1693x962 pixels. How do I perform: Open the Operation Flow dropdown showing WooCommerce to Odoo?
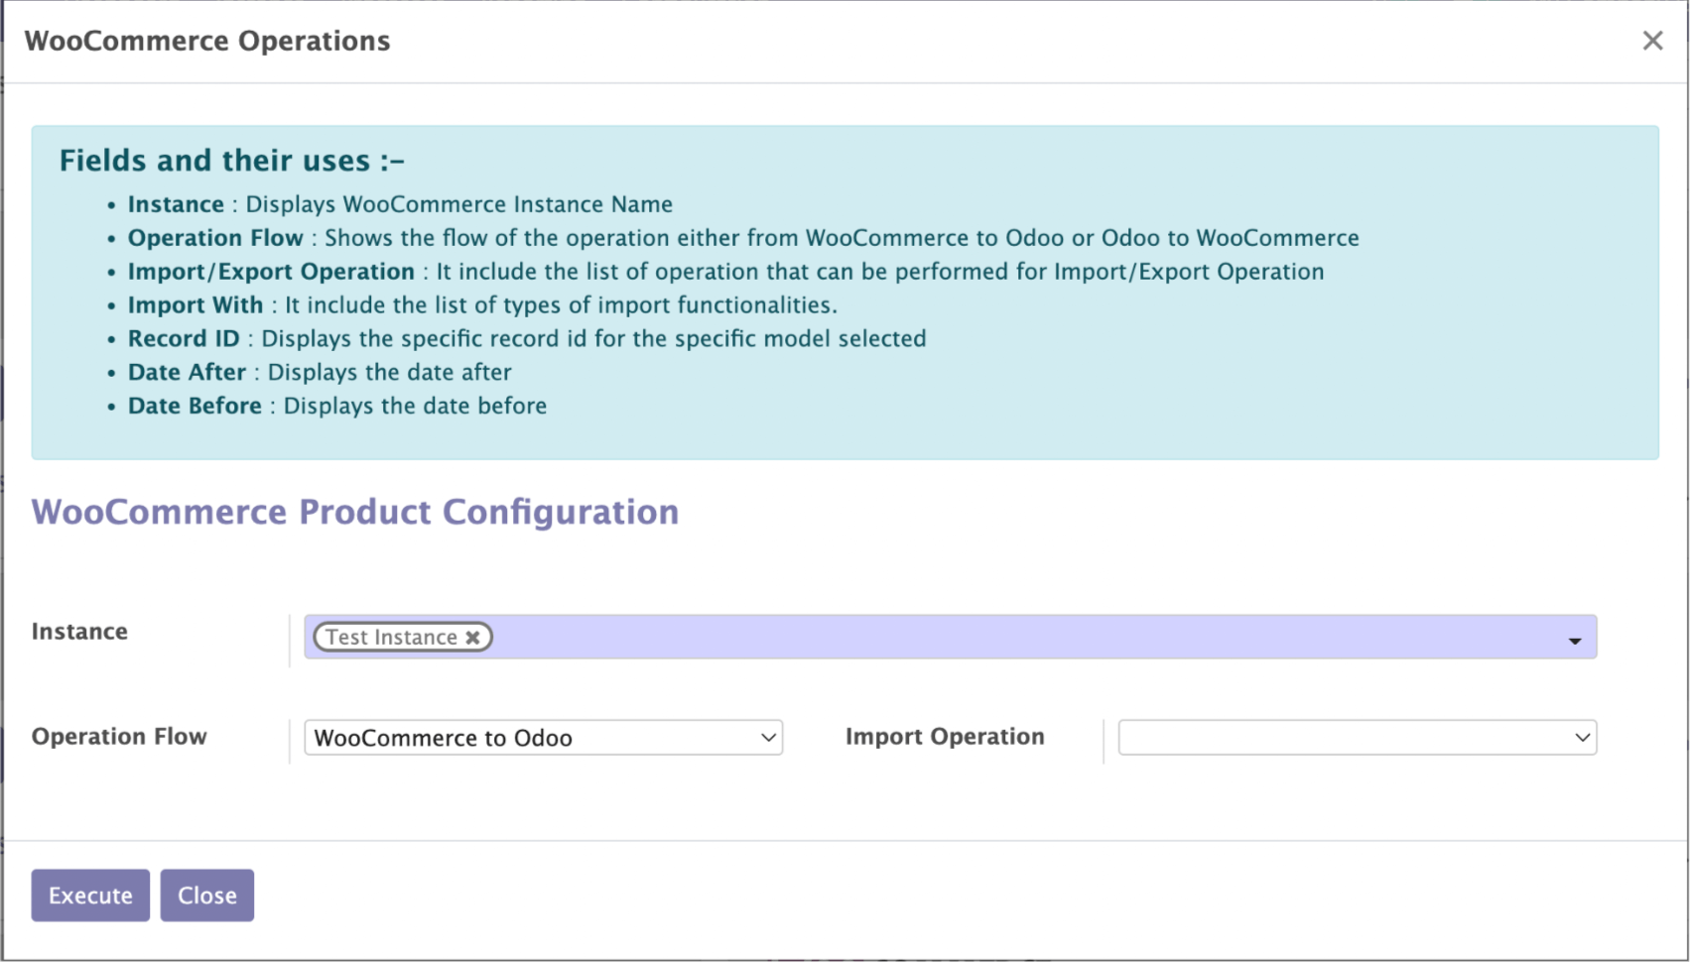(x=543, y=737)
